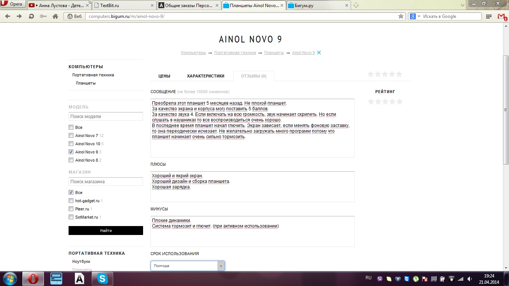Switch to the 'Цены' tab
The height and width of the screenshot is (286, 509).
[x=164, y=76]
